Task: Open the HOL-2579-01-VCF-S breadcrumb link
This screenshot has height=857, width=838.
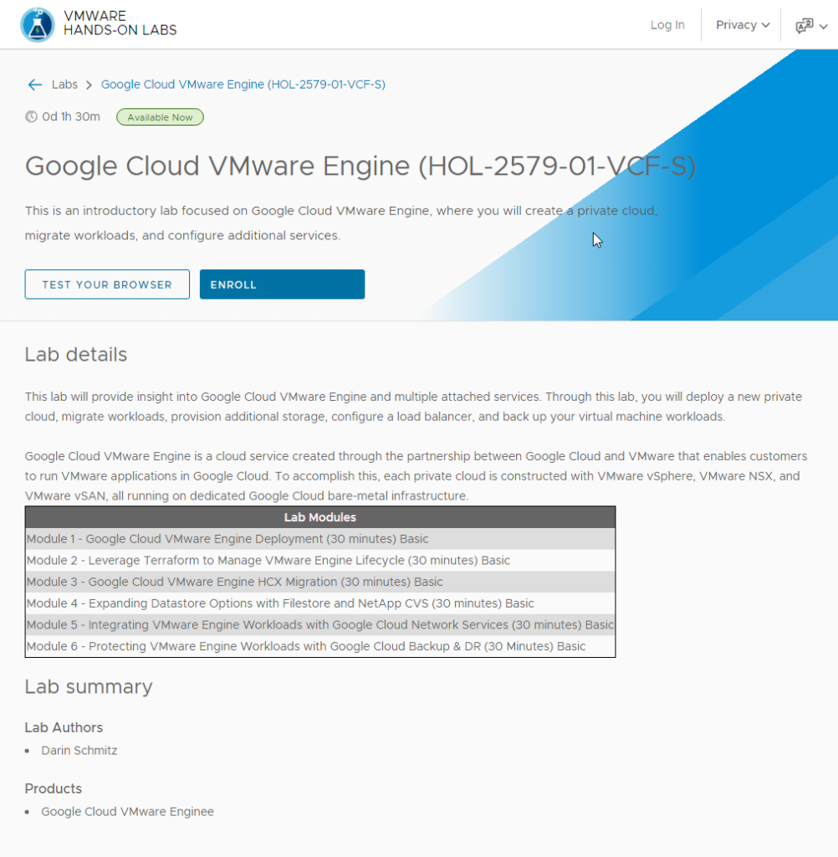Action: tap(243, 85)
